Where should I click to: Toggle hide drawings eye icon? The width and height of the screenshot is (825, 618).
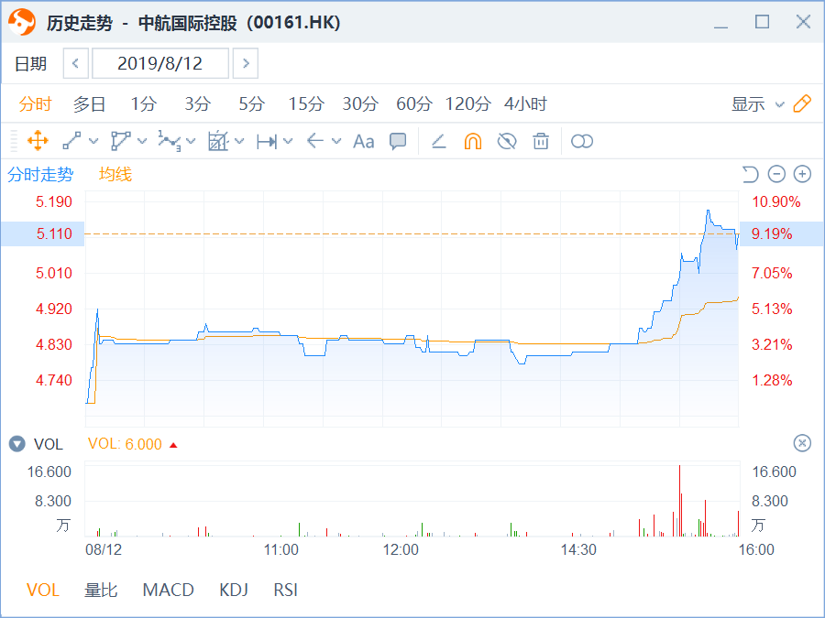pos(507,141)
